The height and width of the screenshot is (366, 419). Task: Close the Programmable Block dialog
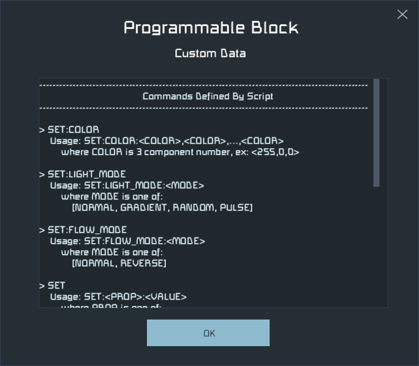click(402, 15)
